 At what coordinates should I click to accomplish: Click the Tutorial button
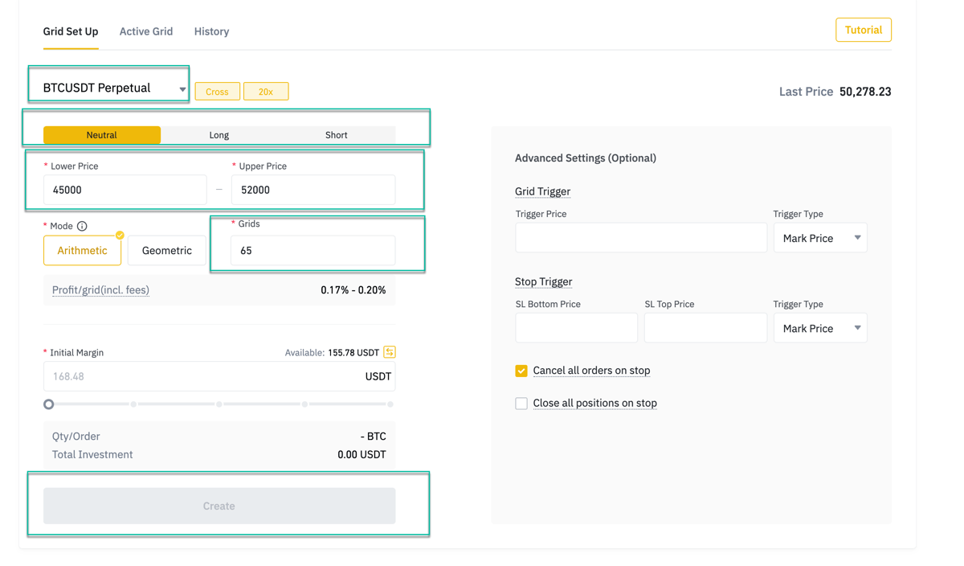tap(863, 30)
